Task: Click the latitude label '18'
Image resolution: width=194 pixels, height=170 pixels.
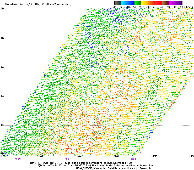Action: click(x=2, y=38)
